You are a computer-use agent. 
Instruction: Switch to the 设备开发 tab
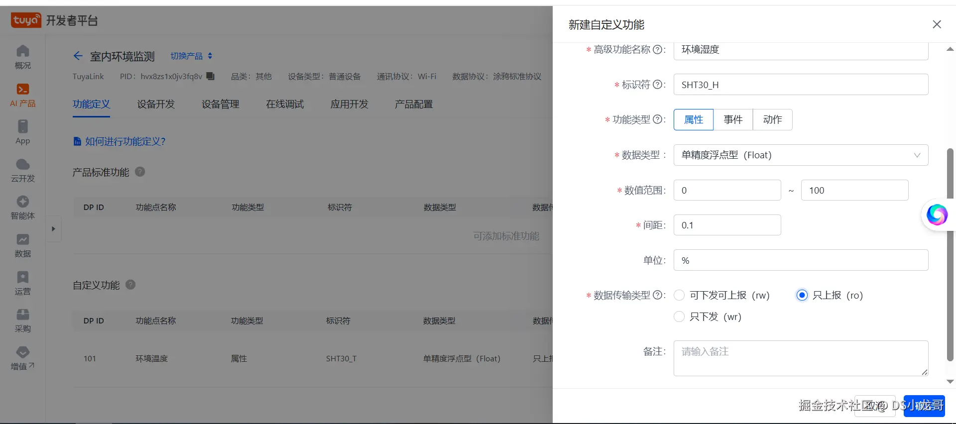(x=156, y=104)
